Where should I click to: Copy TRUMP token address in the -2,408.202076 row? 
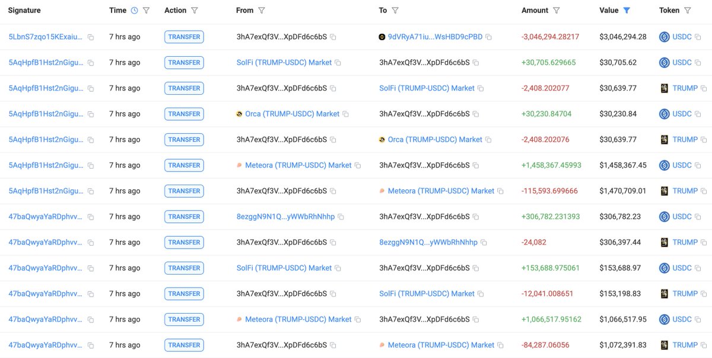[x=704, y=140]
